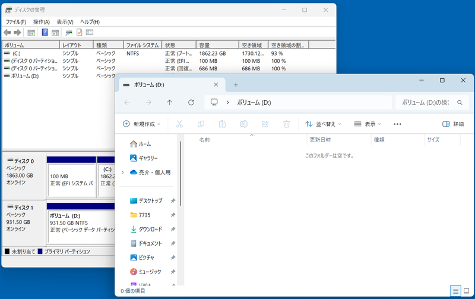Select the 686 MB recovery partition row
This screenshot has width=475, height=299.
coord(169,69)
